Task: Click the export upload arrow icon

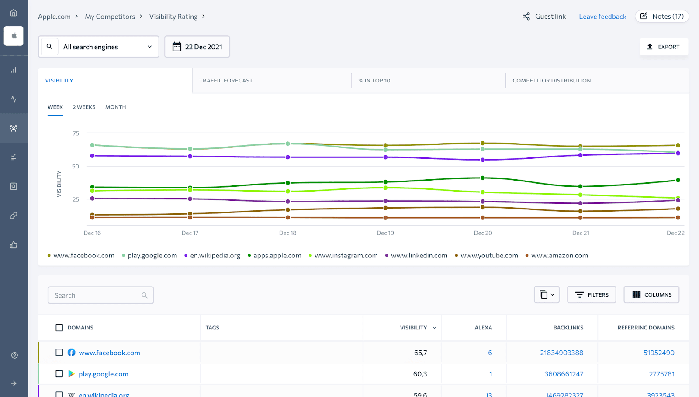Action: point(650,47)
